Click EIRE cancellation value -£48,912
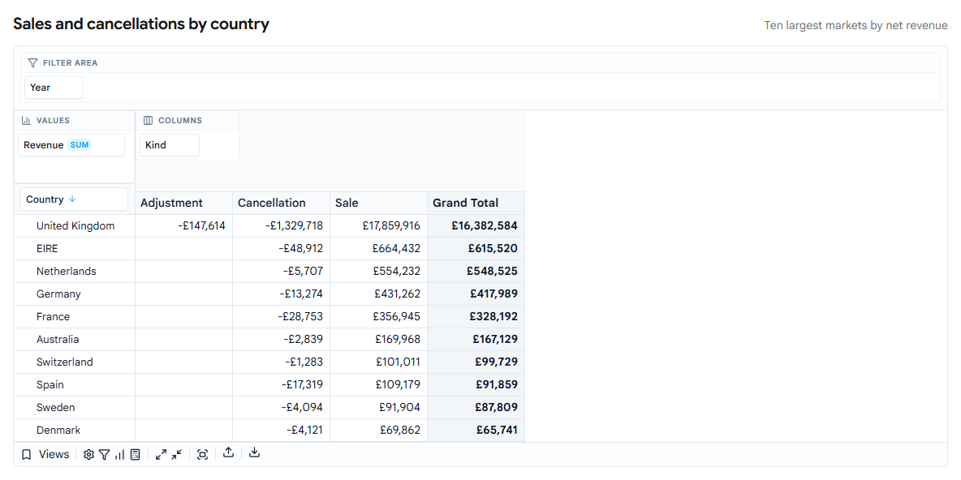Screen dimensions: 961x480 point(282,249)
